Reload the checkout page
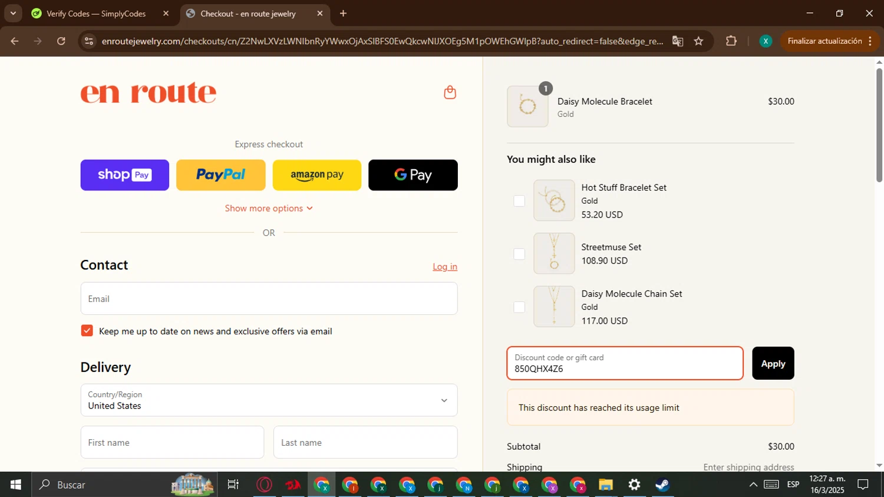The height and width of the screenshot is (497, 884). click(x=61, y=41)
